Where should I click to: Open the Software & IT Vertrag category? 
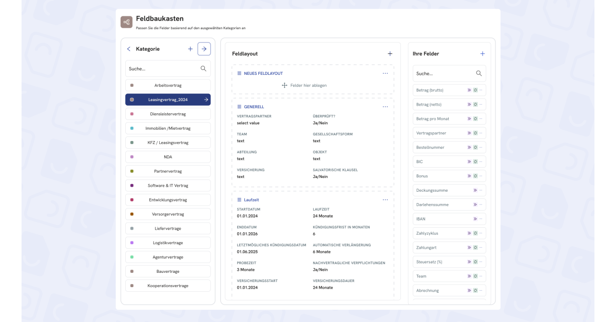point(168,186)
